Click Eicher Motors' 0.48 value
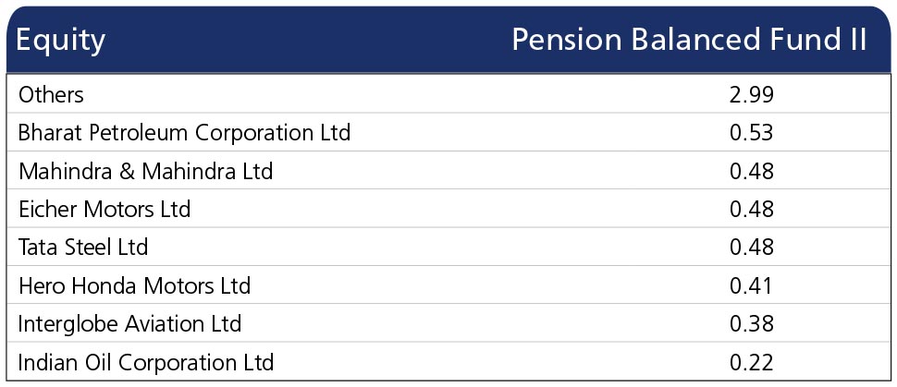The width and height of the screenshot is (897, 387). 752,210
